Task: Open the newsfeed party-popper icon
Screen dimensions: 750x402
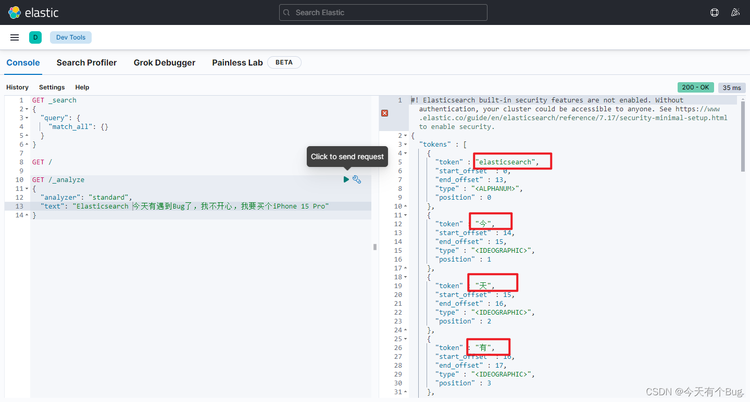Action: click(735, 12)
